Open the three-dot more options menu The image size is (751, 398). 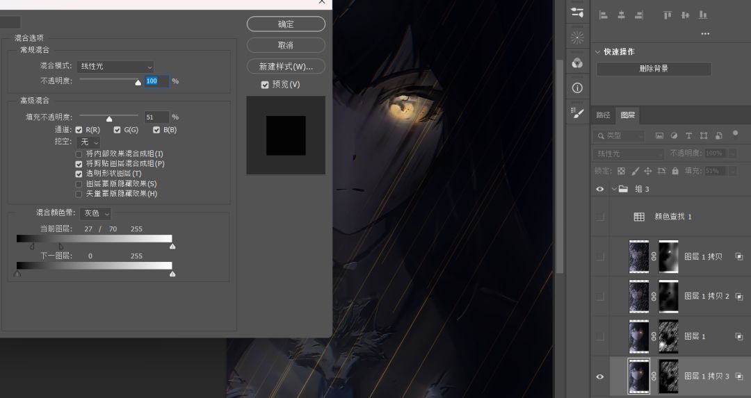(x=705, y=33)
